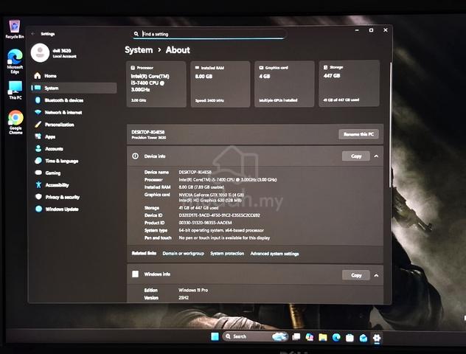Open Bluetooth & devices settings
Viewport: 466px width, 354px height.
pyautogui.click(x=74, y=100)
